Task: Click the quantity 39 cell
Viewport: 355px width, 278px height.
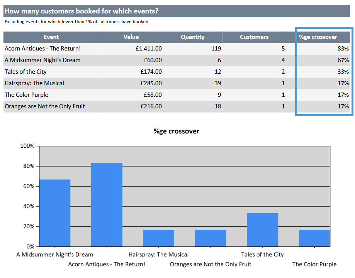Action: click(x=217, y=83)
